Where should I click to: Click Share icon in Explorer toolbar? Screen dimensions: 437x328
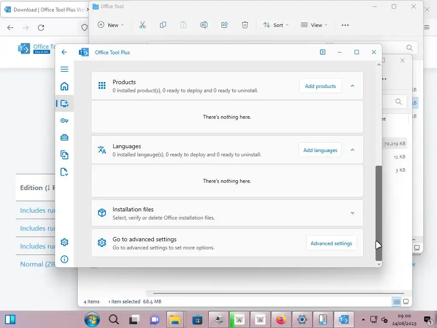pyautogui.click(x=224, y=25)
